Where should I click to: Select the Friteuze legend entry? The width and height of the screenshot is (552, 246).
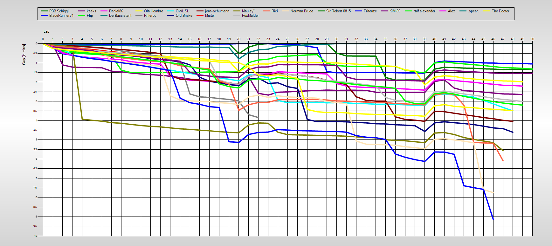(370, 11)
